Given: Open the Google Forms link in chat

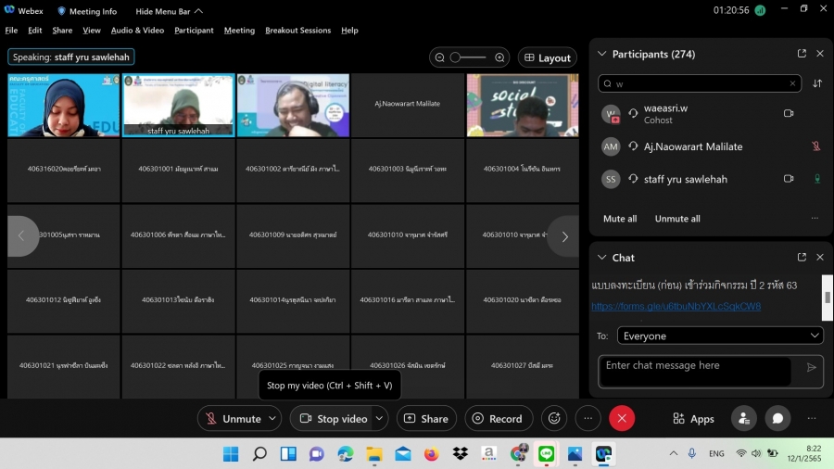Looking at the screenshot, I should 676,306.
